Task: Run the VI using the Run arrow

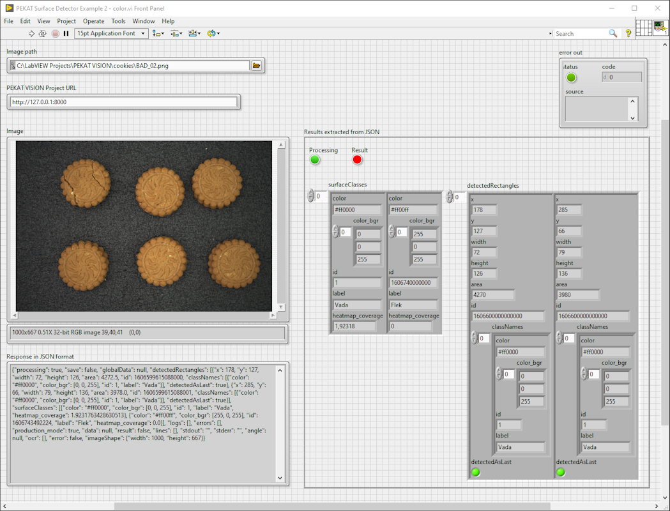Action: (x=31, y=33)
